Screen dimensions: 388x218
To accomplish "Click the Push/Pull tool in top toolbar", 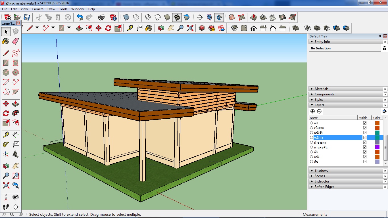I will click(79, 28).
